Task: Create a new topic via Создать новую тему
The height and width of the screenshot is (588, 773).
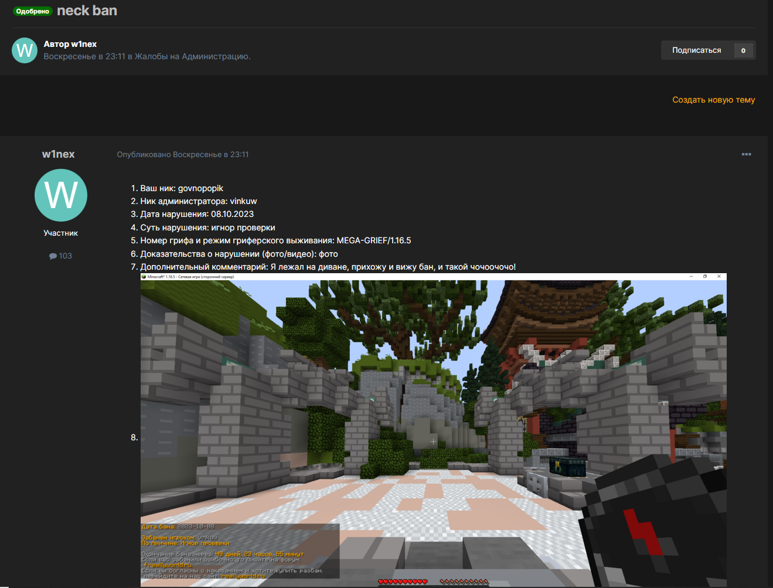Action: (713, 100)
